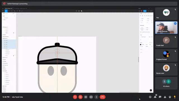Select the Frame tool in Figma toolbar
Image resolution: width=179 pixels, height=101 pixels.
9,11
